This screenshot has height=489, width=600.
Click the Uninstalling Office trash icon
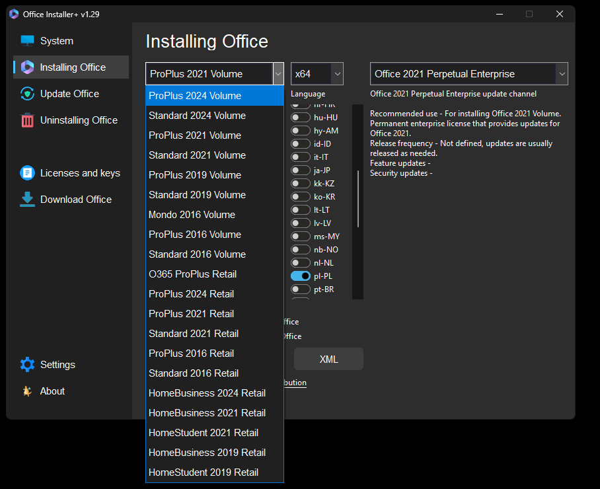[x=27, y=120]
